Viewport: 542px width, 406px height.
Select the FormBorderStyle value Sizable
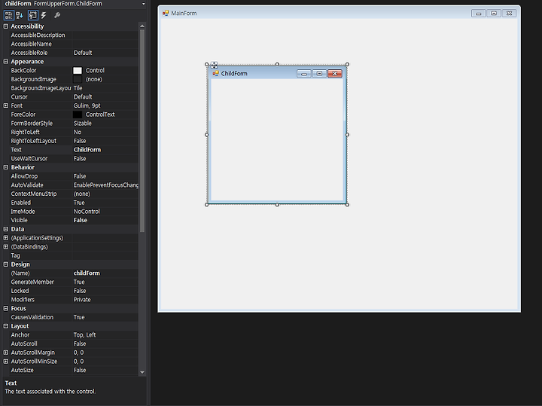point(82,124)
